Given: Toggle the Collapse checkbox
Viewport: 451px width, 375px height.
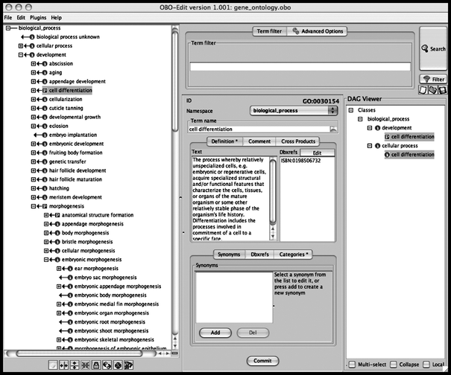Looking at the screenshot, I should point(393,365).
